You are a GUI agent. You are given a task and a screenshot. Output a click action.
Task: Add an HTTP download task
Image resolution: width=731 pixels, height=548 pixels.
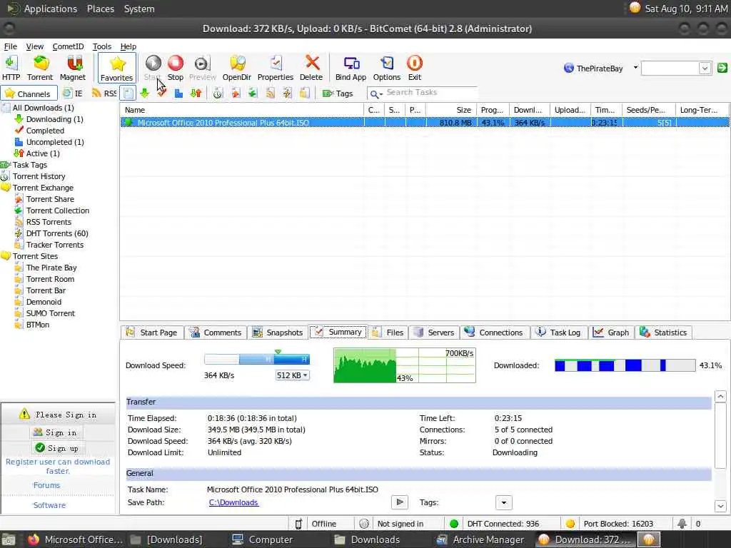(x=11, y=68)
